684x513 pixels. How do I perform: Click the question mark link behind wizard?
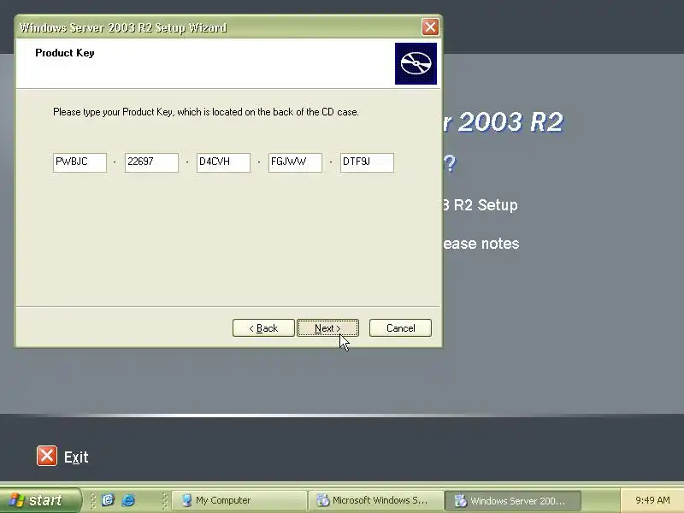click(x=450, y=164)
